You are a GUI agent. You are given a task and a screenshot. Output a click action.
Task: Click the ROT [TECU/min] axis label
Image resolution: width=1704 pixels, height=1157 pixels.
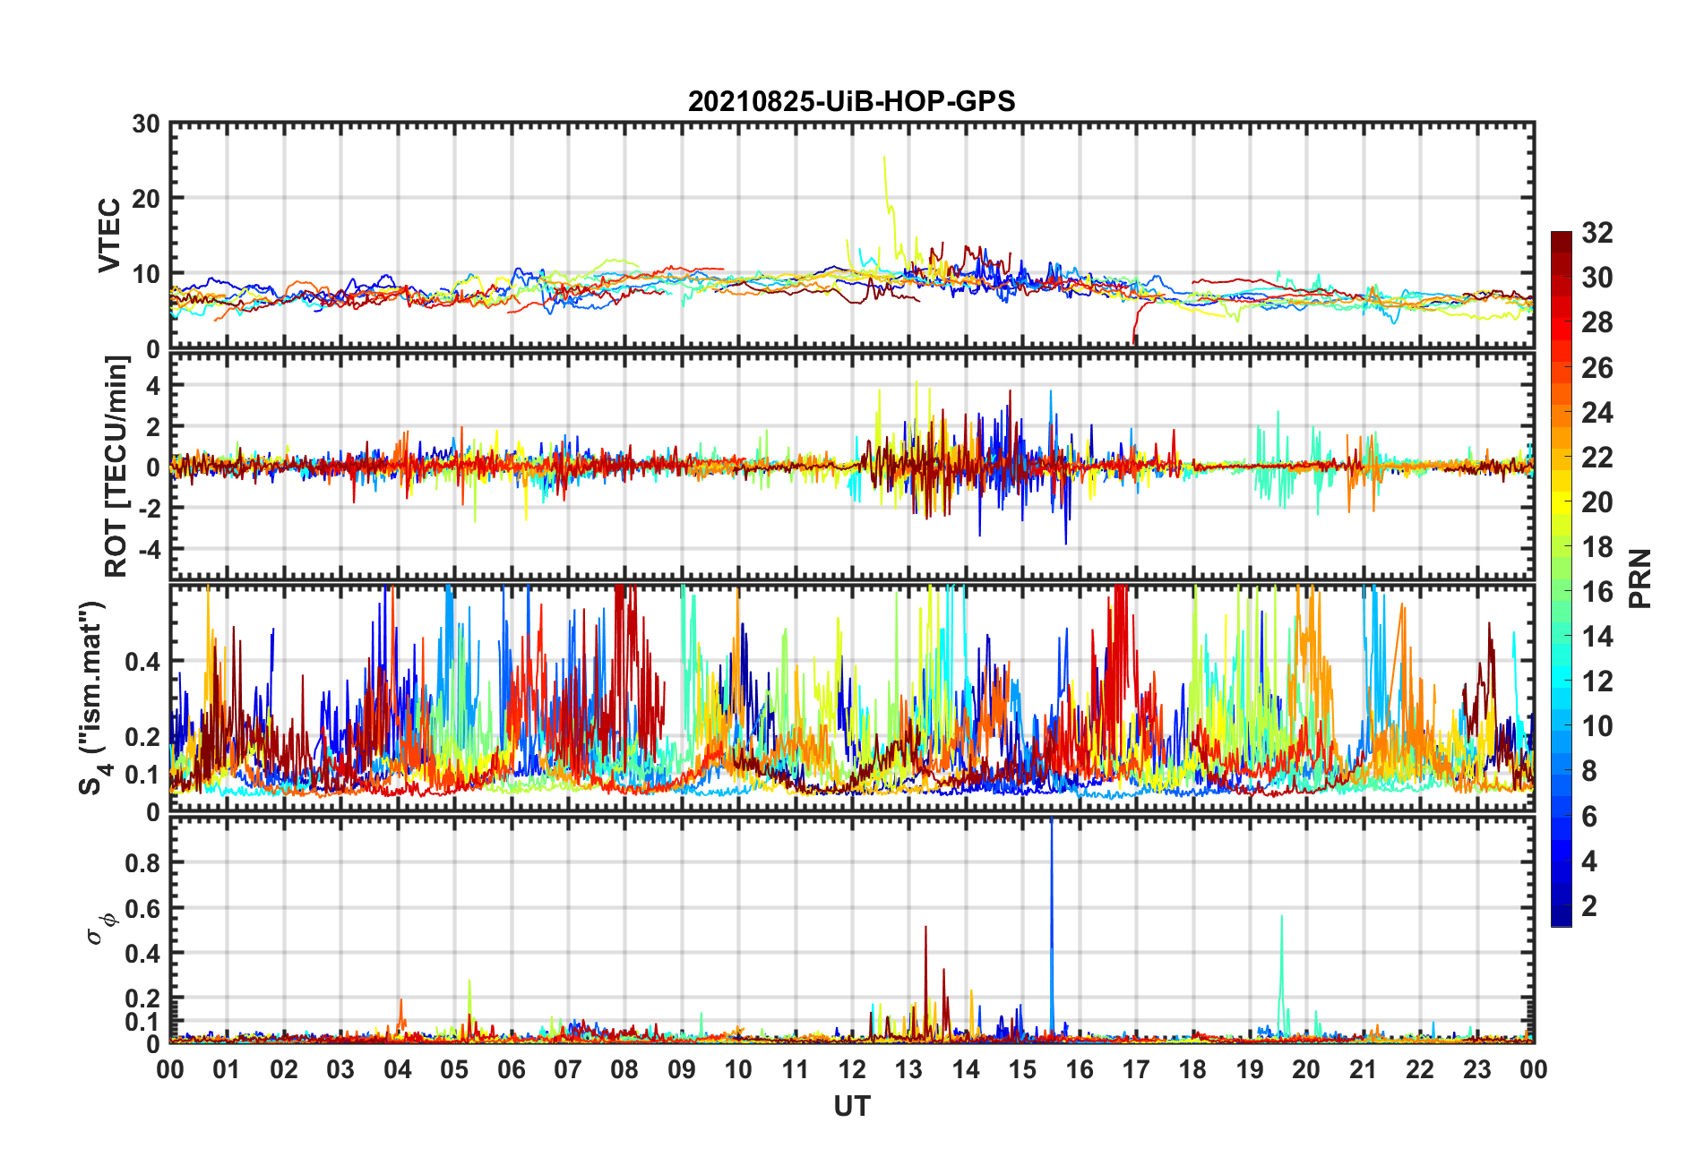tap(116, 467)
